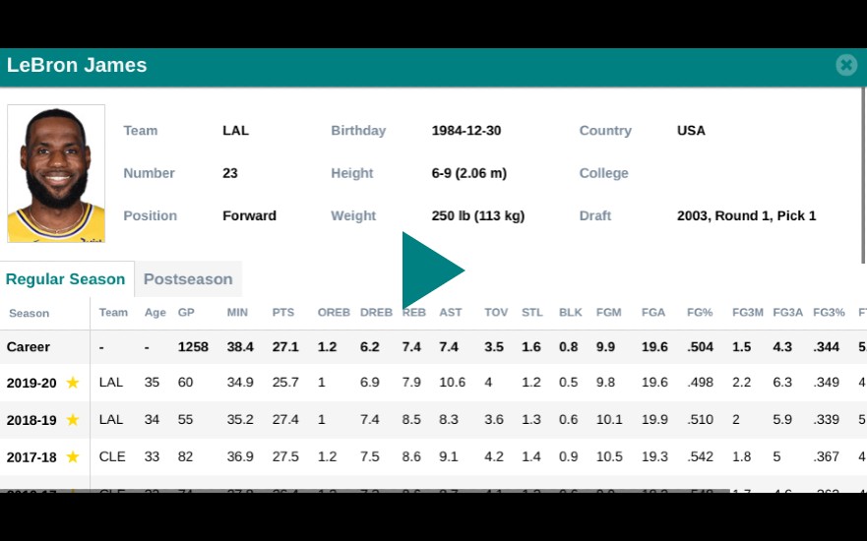Viewport: 867px width, 541px height.
Task: Switch to the Postseason tab
Action: coord(188,279)
